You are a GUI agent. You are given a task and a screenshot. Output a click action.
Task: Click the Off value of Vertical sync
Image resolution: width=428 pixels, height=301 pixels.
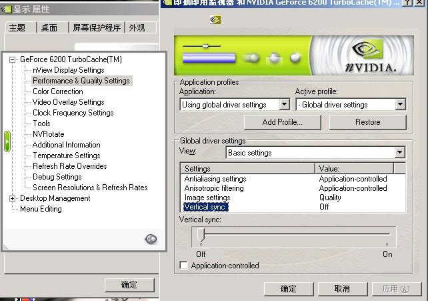(x=324, y=207)
